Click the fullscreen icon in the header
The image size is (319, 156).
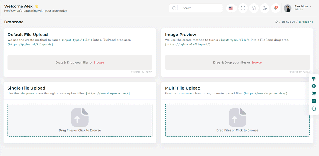pyautogui.click(x=243, y=8)
